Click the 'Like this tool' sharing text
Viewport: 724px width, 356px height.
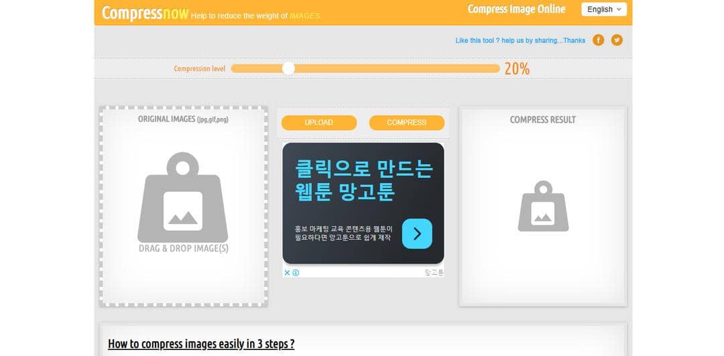point(520,41)
